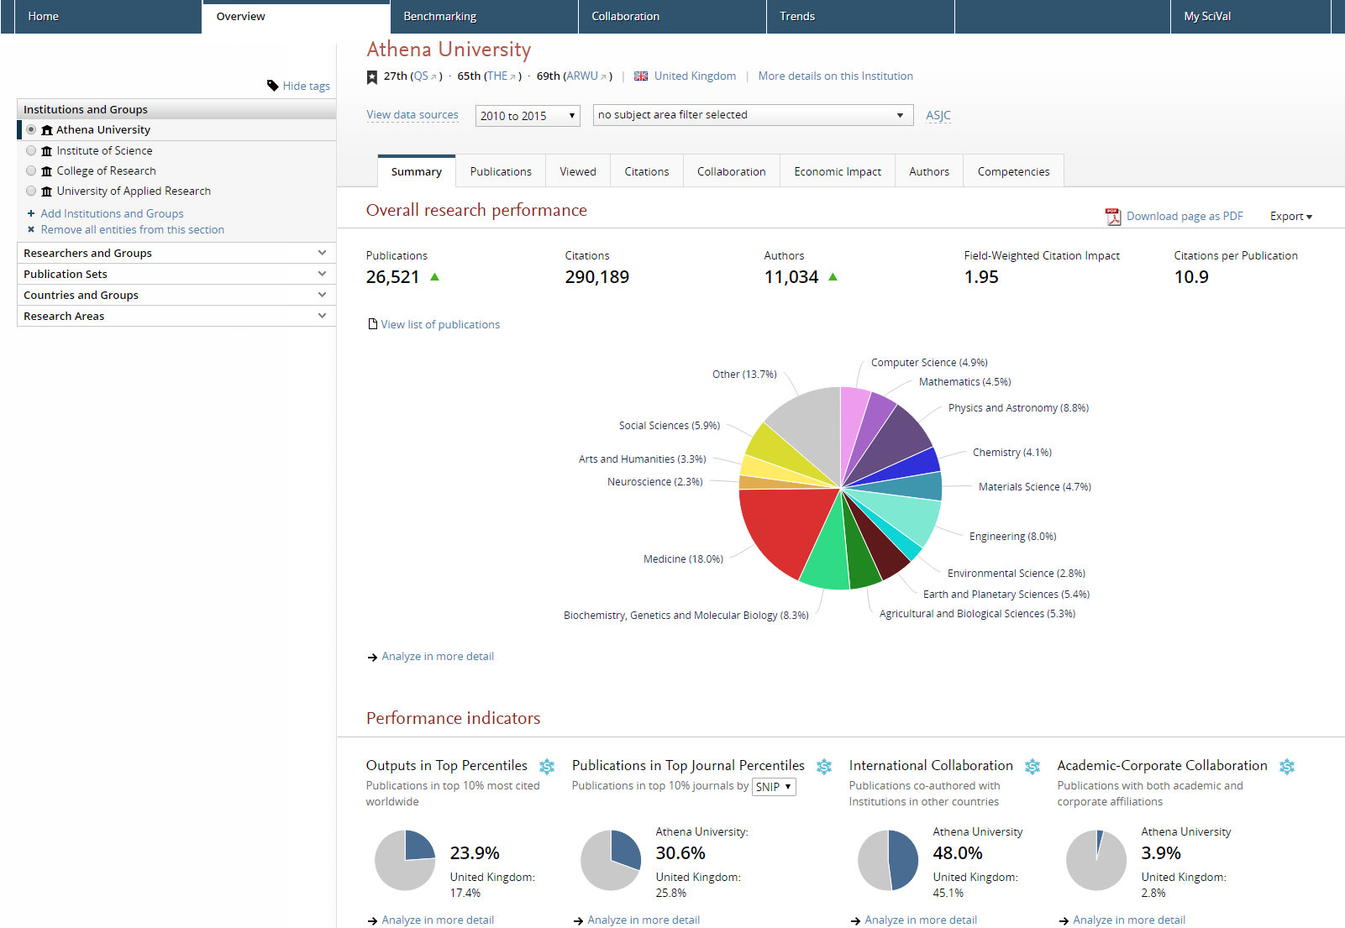Click Add Institutions and Groups link
Screen dimensions: 1345x928
click(x=112, y=213)
